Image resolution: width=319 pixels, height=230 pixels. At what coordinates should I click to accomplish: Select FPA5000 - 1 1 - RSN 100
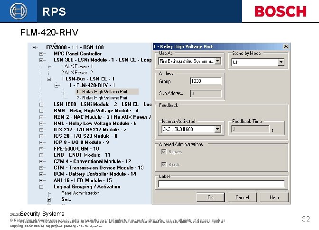click(x=75, y=47)
